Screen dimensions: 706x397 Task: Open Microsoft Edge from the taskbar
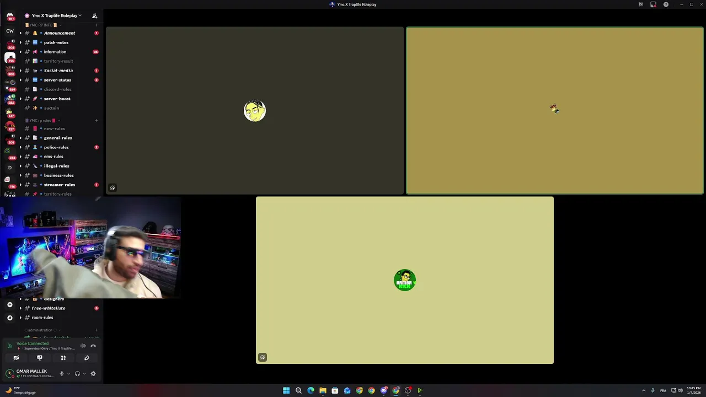311,390
